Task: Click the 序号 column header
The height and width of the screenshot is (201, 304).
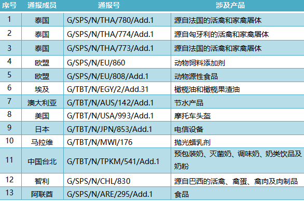Action: [9, 5]
